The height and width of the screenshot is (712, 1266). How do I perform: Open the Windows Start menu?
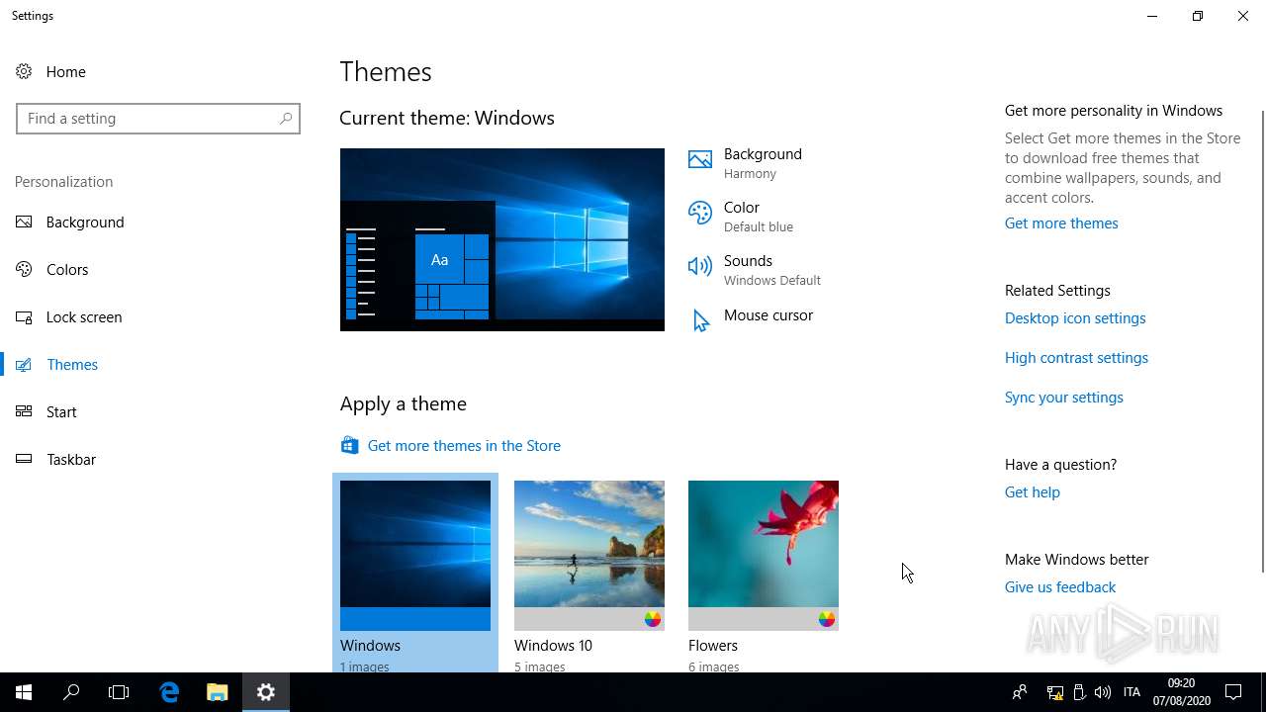pos(24,692)
